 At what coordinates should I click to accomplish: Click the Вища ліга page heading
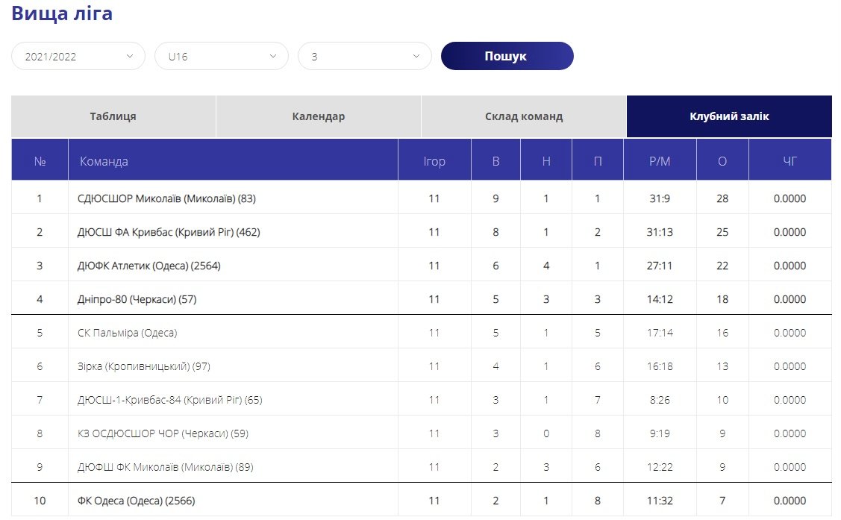[x=62, y=13]
